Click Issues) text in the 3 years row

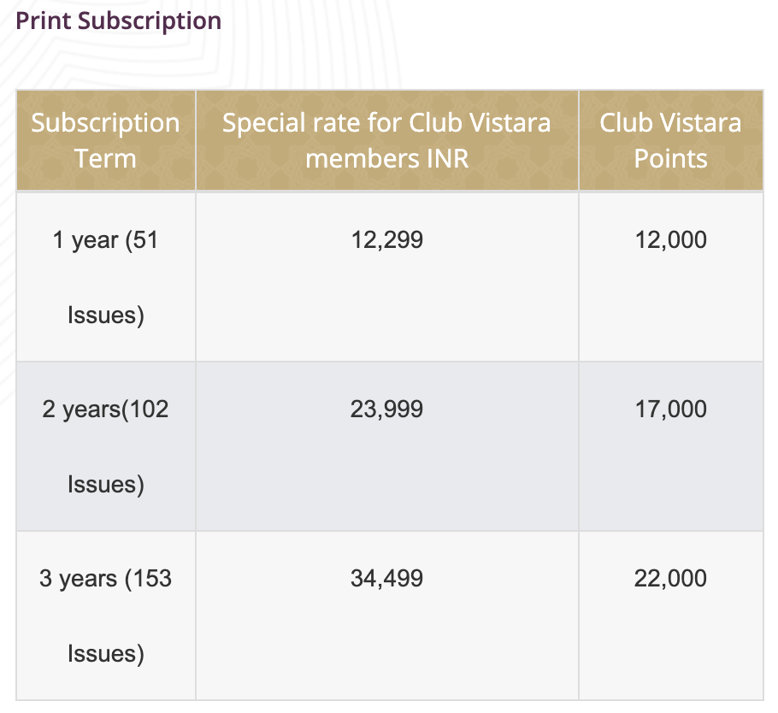pyautogui.click(x=106, y=653)
